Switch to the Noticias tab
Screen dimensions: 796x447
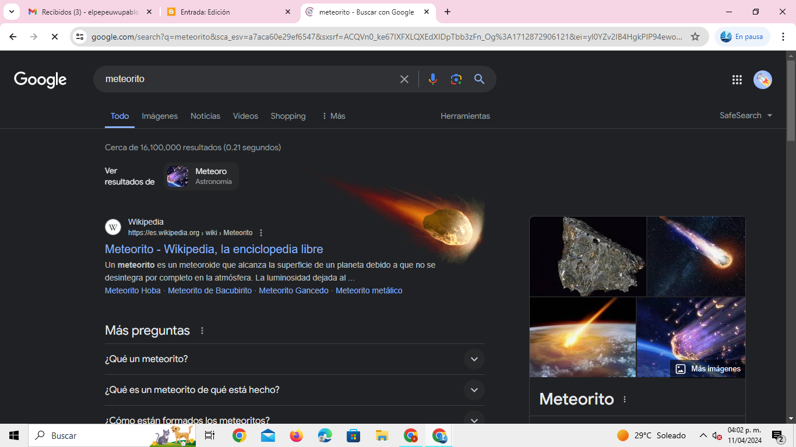point(205,116)
